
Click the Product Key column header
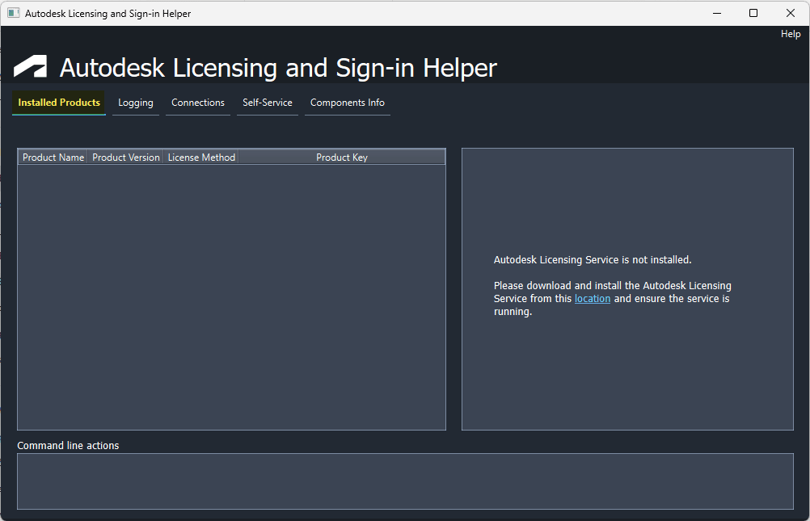(341, 157)
